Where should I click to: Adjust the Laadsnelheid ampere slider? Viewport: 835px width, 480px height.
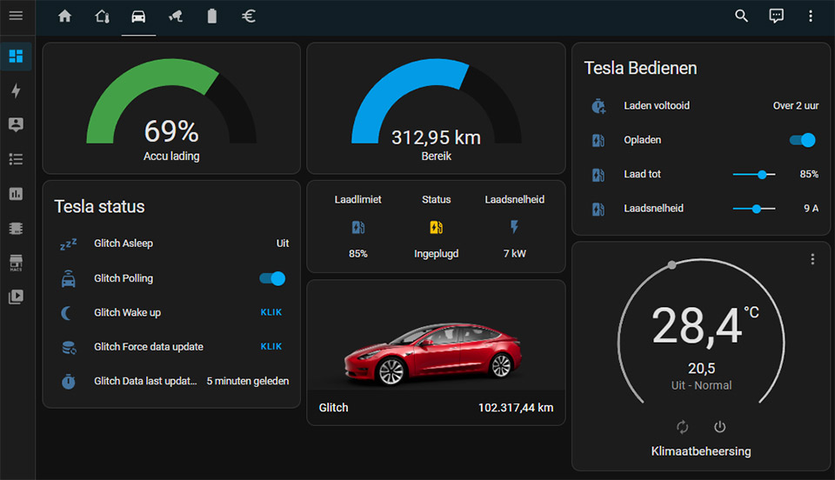(754, 209)
